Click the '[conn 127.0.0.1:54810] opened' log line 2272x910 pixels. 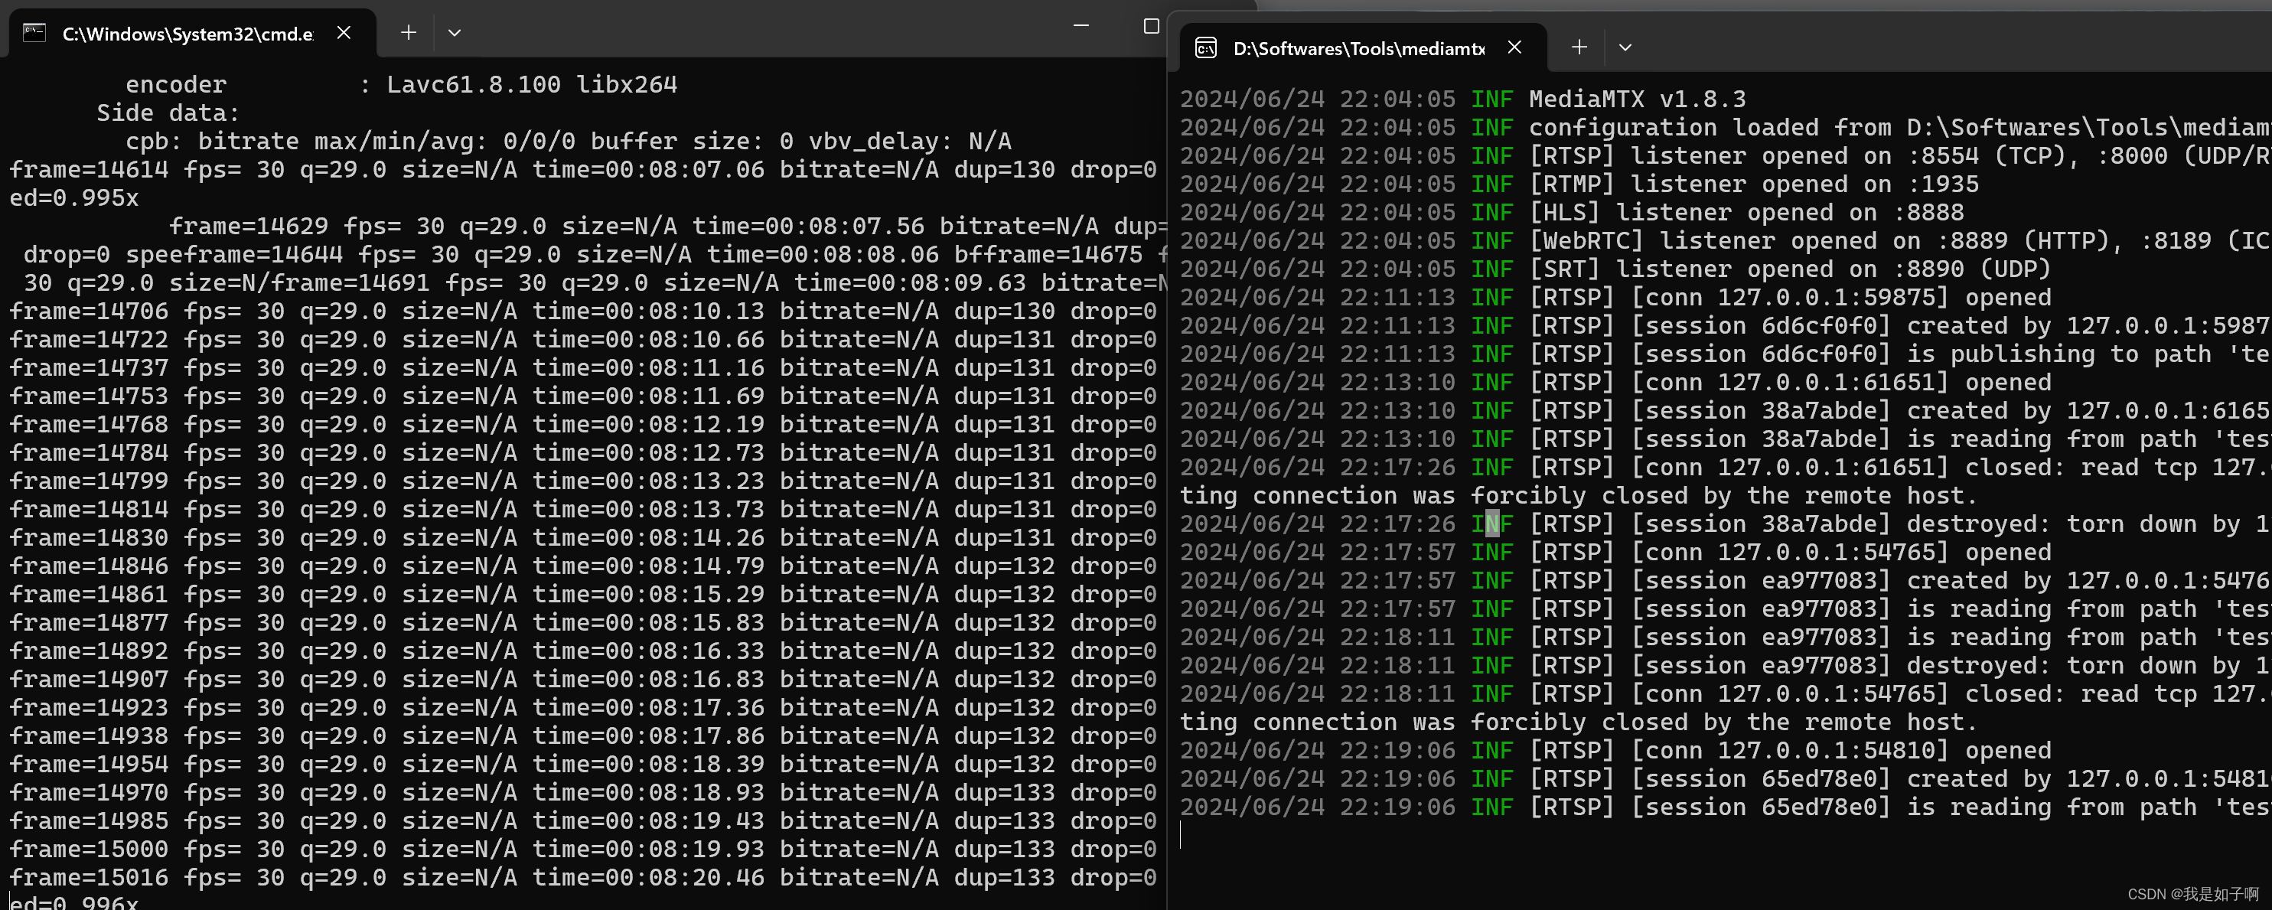click(1615, 750)
